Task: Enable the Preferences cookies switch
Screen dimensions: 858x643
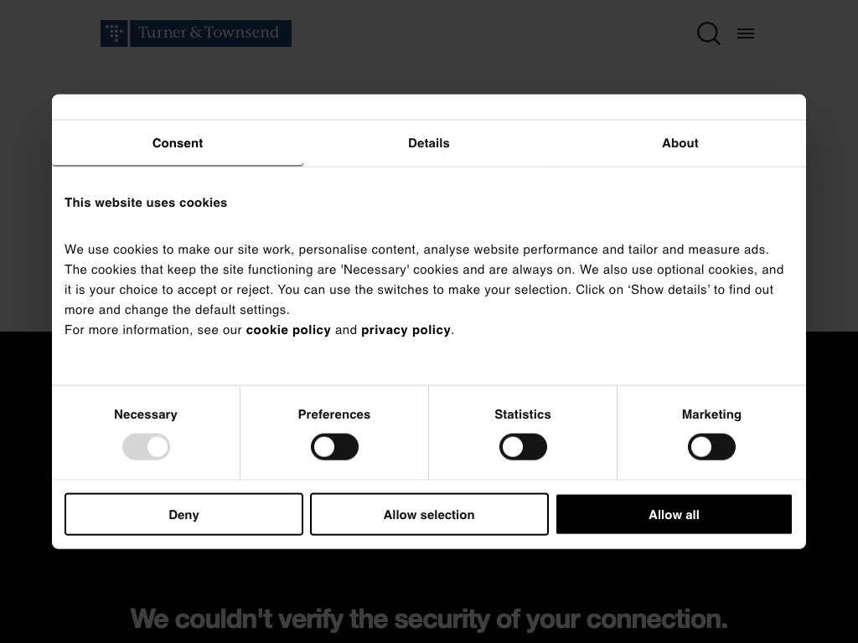Action: 334,447
